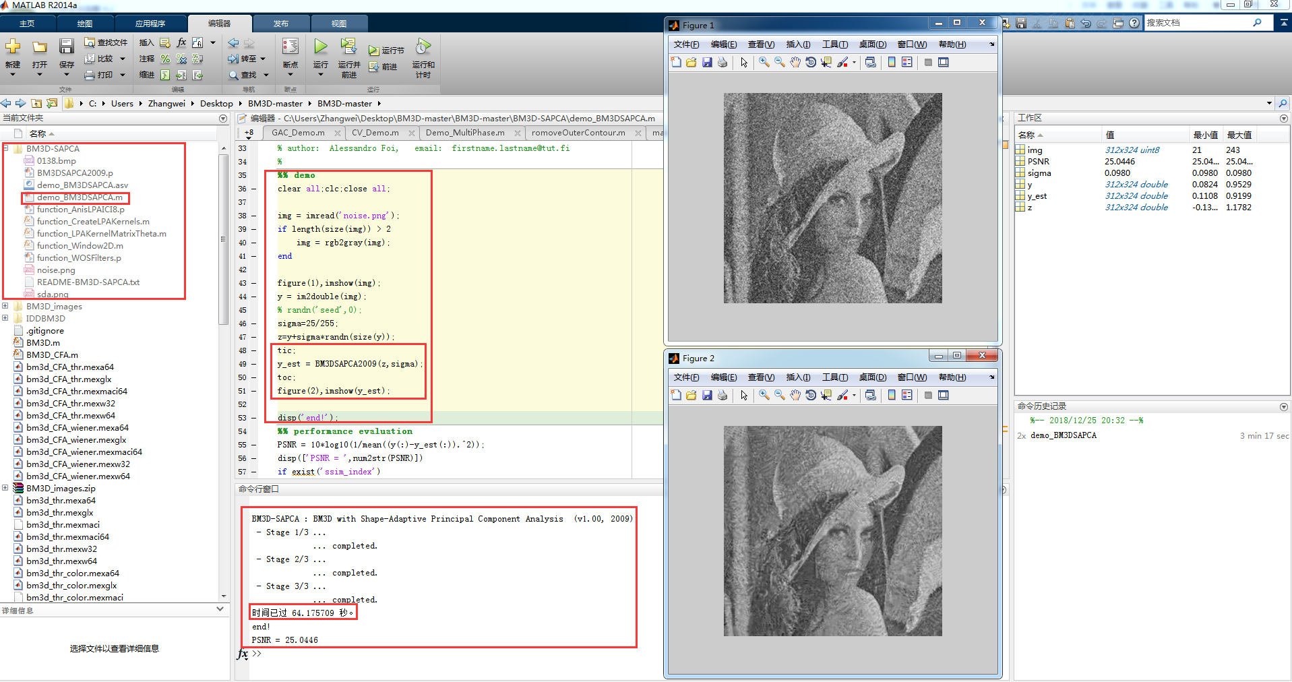Switch to the Home (主页) ribbon tab
The image size is (1292, 682).
27,24
